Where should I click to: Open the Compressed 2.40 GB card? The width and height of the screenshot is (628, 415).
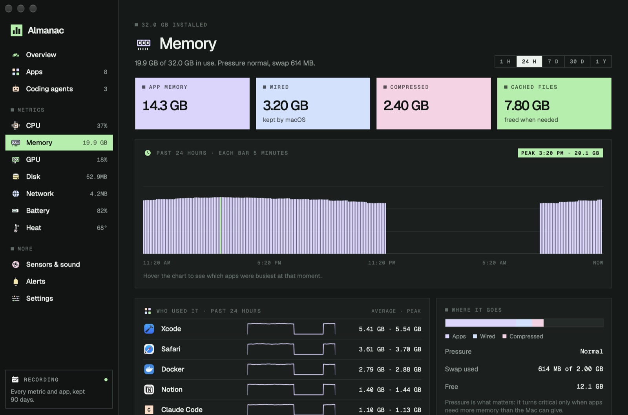(x=434, y=104)
